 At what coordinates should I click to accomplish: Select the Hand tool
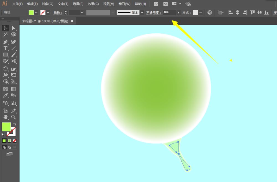pos(5,117)
